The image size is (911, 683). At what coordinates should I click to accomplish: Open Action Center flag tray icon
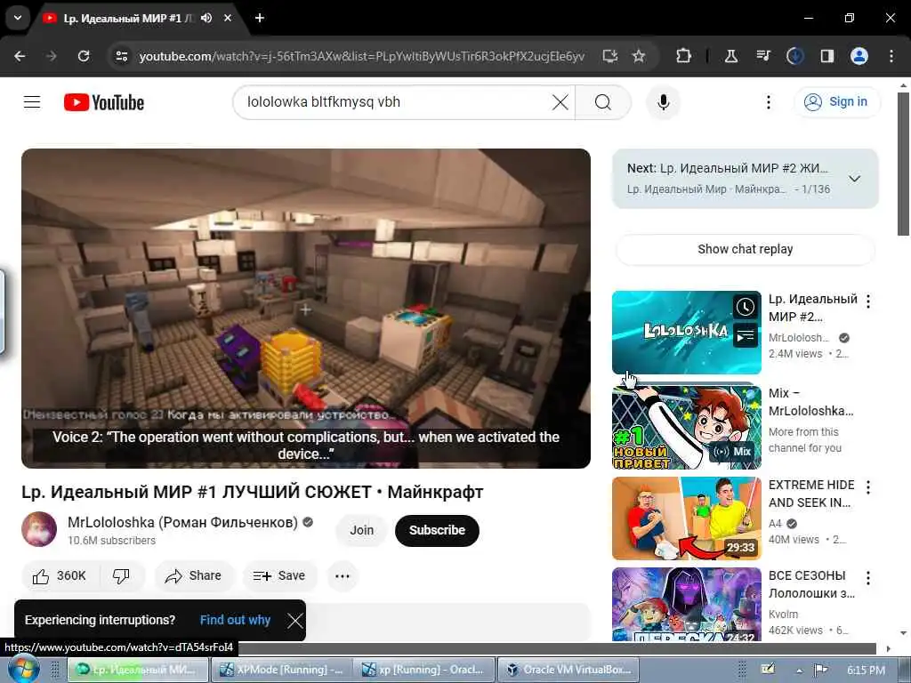coord(820,670)
